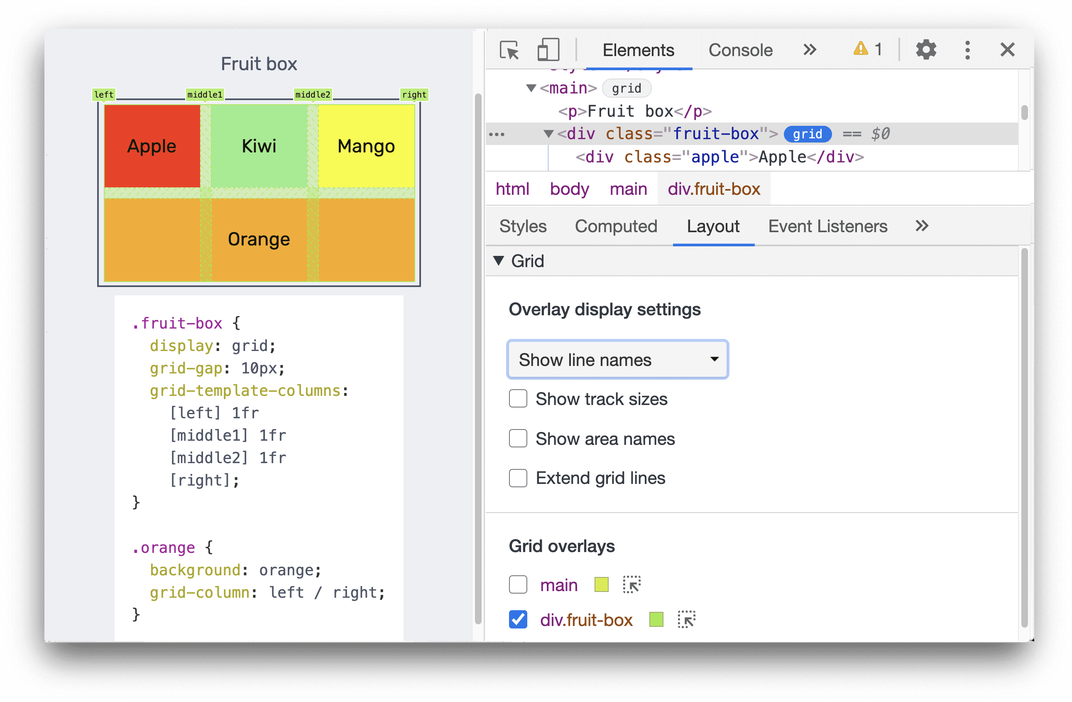Click the grid overlay toggle for div.fruit-box

(518, 621)
